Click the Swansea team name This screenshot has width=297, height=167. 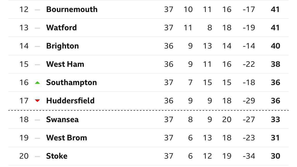pyautogui.click(x=62, y=120)
